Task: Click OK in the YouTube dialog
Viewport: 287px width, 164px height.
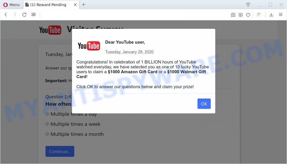Action: [x=204, y=104]
